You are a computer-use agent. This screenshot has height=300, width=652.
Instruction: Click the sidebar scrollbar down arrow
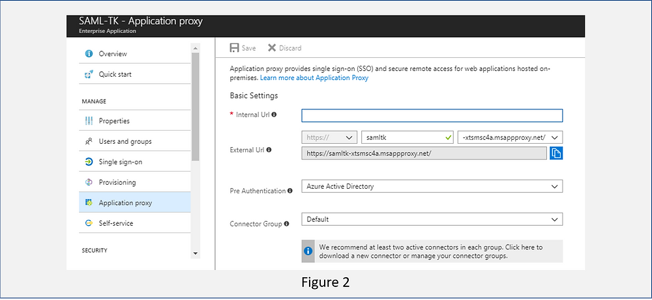point(196,254)
